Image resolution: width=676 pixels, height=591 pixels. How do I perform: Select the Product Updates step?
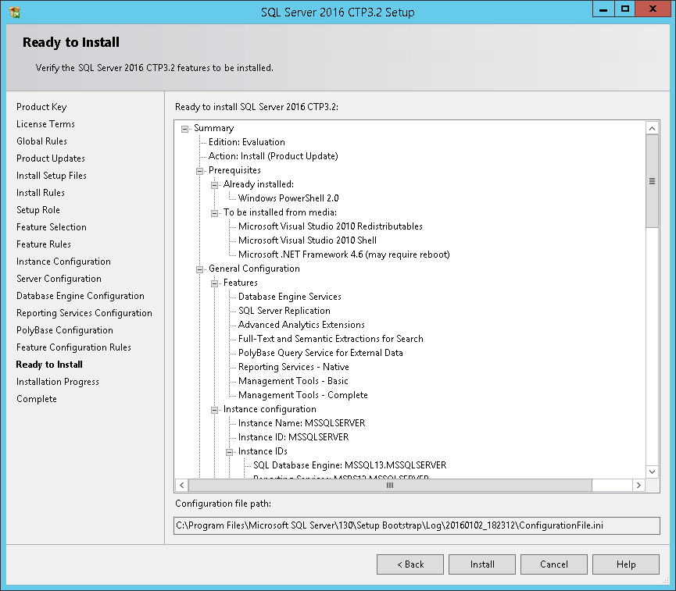coord(51,158)
